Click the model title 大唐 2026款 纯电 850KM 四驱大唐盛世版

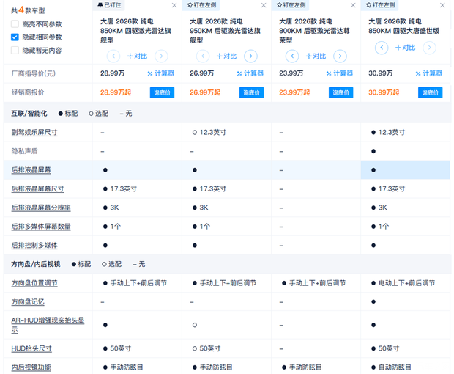coord(404,26)
